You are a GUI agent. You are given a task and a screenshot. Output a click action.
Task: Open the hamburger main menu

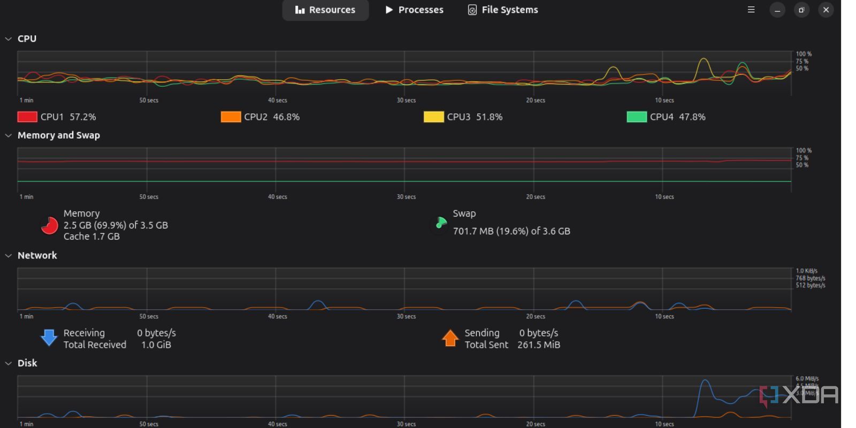coord(751,10)
